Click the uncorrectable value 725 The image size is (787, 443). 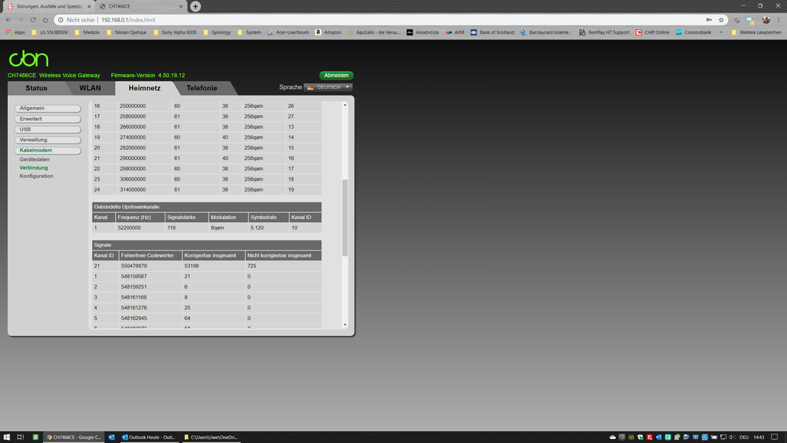pos(251,266)
